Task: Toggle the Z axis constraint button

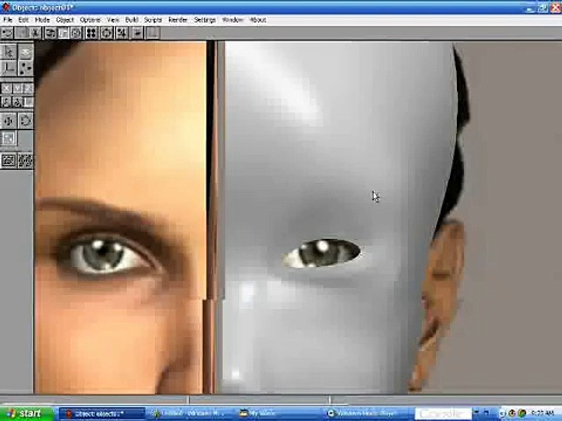Action: point(28,88)
